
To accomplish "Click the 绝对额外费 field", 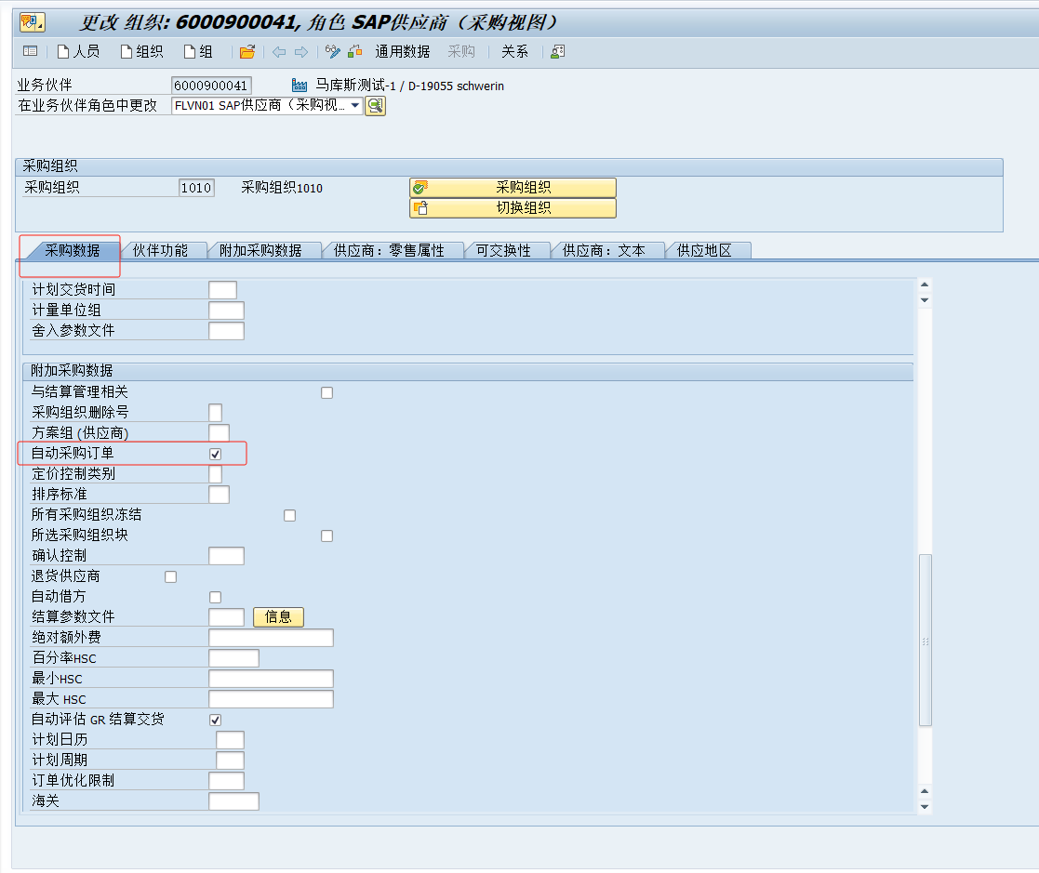I will 271,638.
